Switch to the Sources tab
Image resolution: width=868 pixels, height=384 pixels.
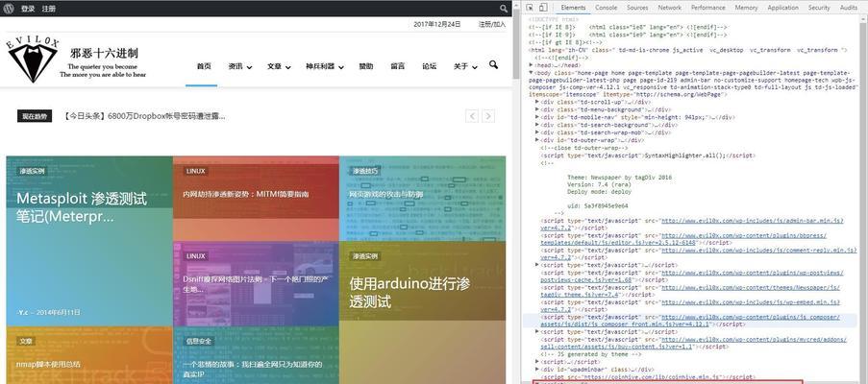point(637,8)
